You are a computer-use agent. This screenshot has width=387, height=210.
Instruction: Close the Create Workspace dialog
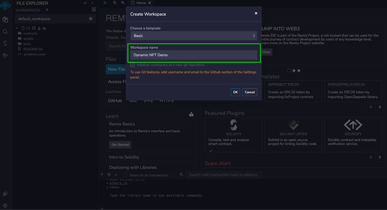pos(256,13)
